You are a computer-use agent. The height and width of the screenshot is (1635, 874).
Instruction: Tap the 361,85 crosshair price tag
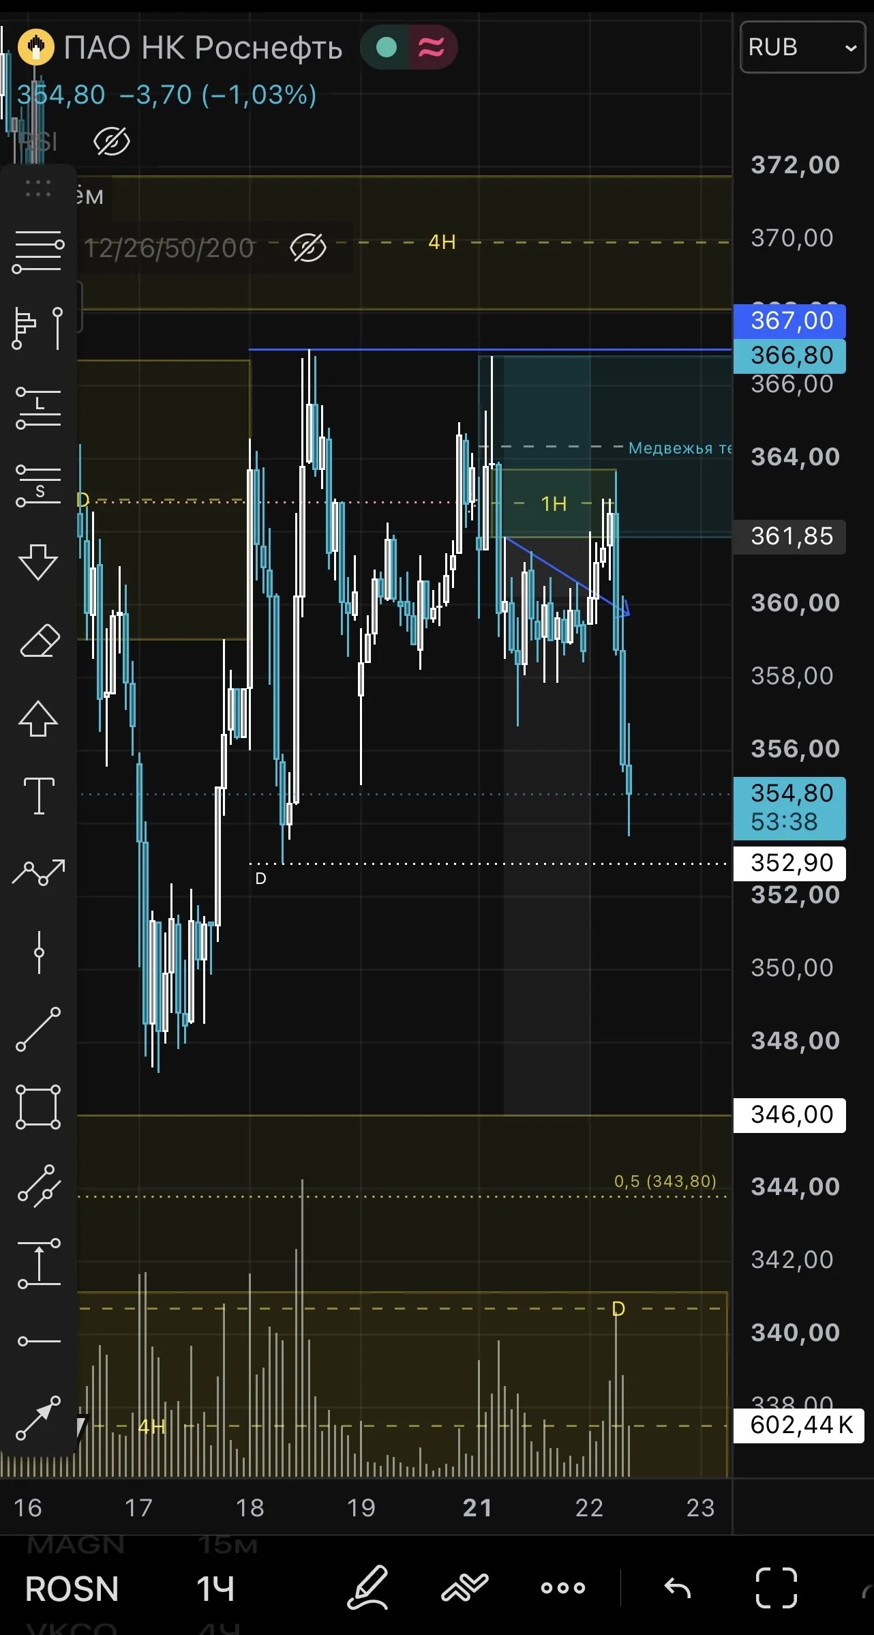(x=789, y=536)
